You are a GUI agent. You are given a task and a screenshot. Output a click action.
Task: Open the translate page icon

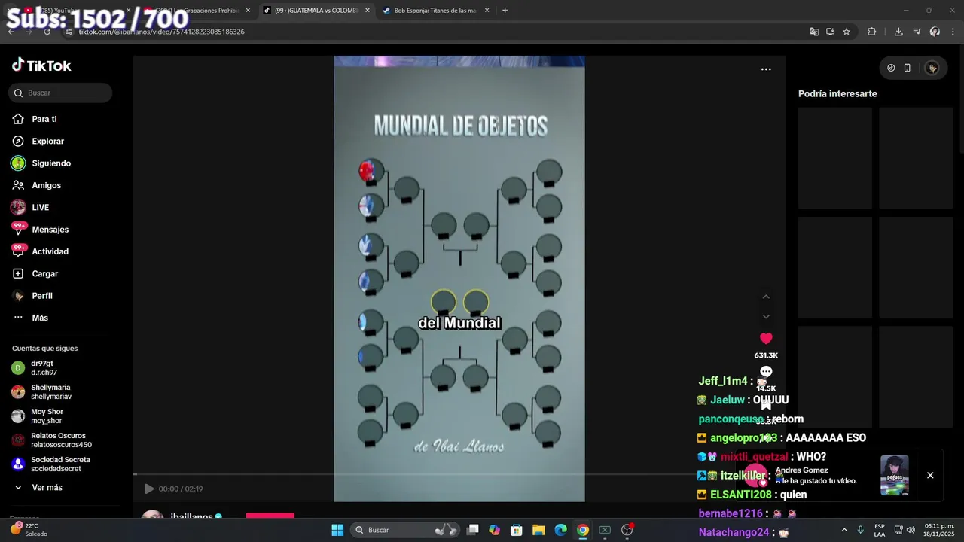click(814, 32)
